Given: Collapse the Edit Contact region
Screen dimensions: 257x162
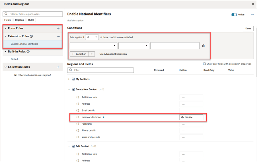Looking at the screenshot, I should coord(69,146).
